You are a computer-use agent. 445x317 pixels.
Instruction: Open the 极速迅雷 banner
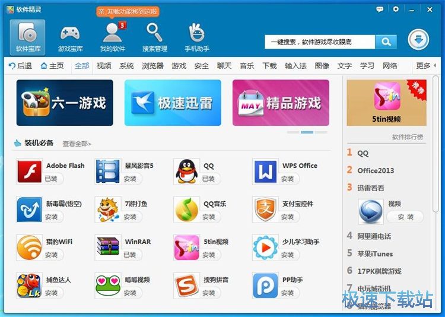click(173, 103)
